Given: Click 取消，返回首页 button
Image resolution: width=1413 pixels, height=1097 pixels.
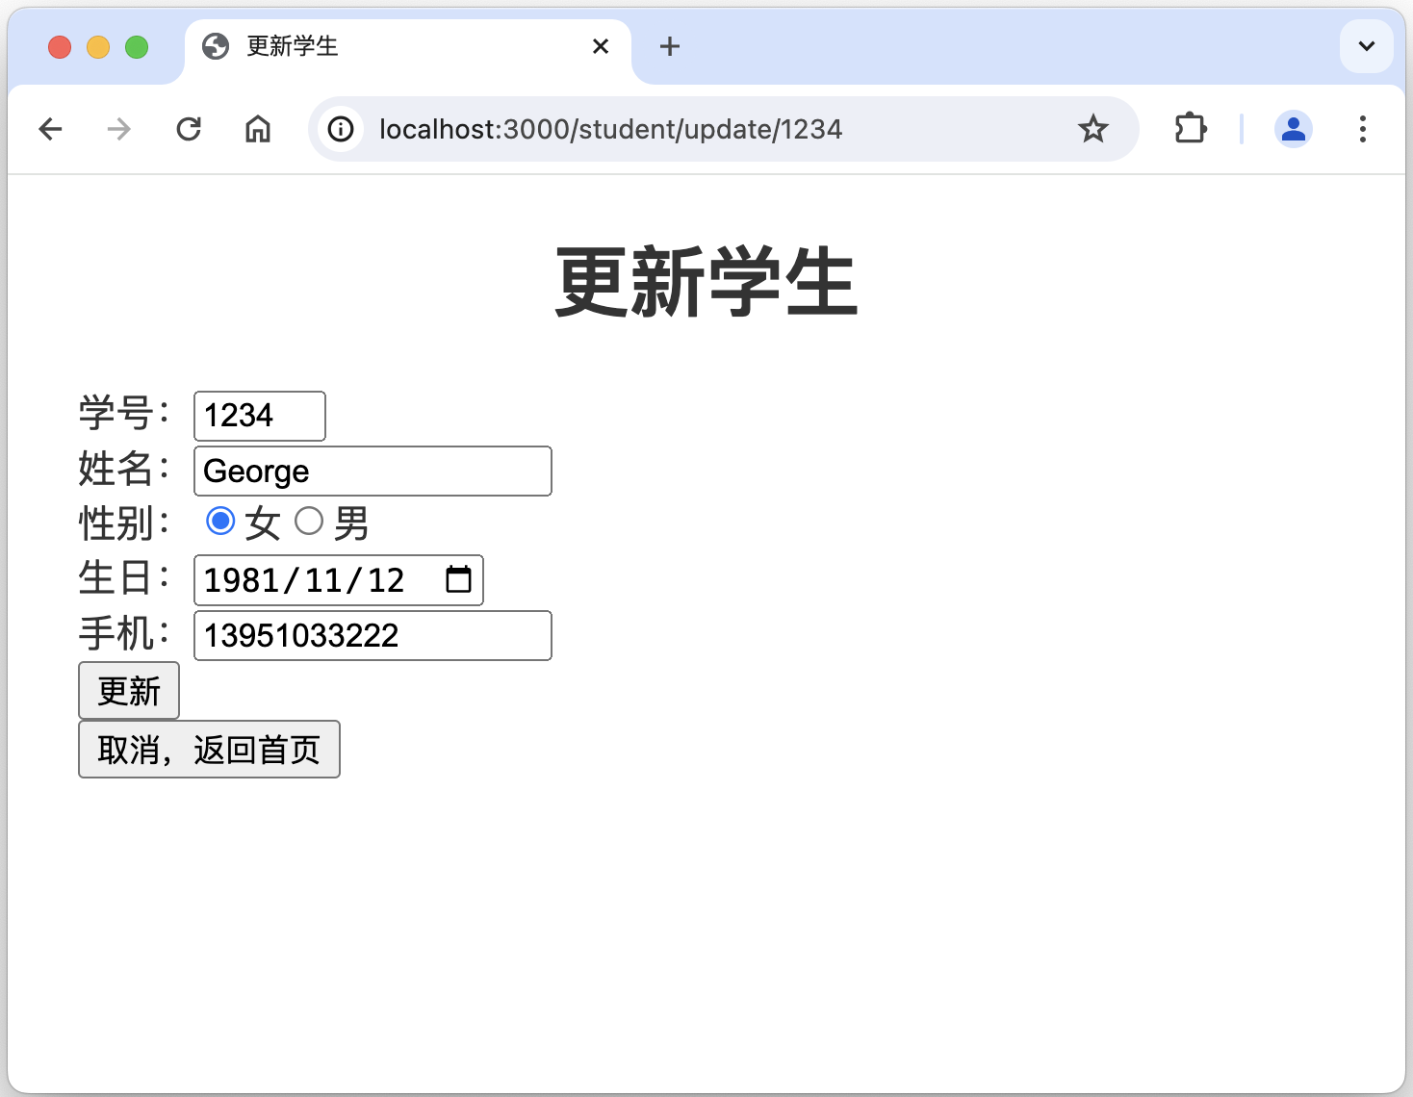Looking at the screenshot, I should (x=209, y=750).
